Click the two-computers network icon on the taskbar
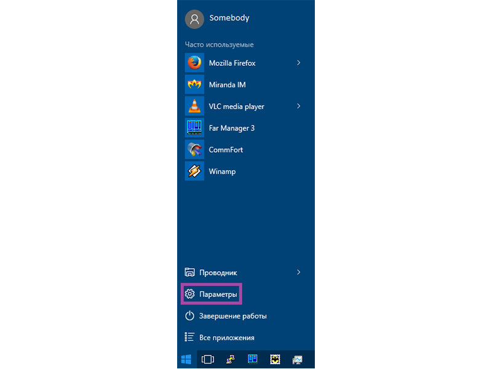 (x=230, y=359)
